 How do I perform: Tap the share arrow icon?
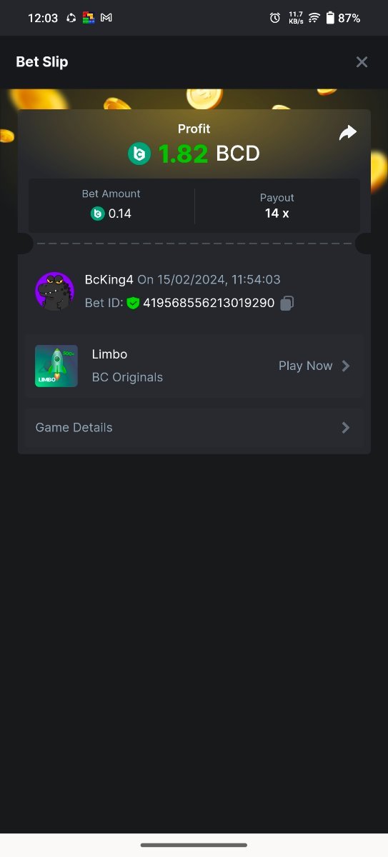[347, 133]
